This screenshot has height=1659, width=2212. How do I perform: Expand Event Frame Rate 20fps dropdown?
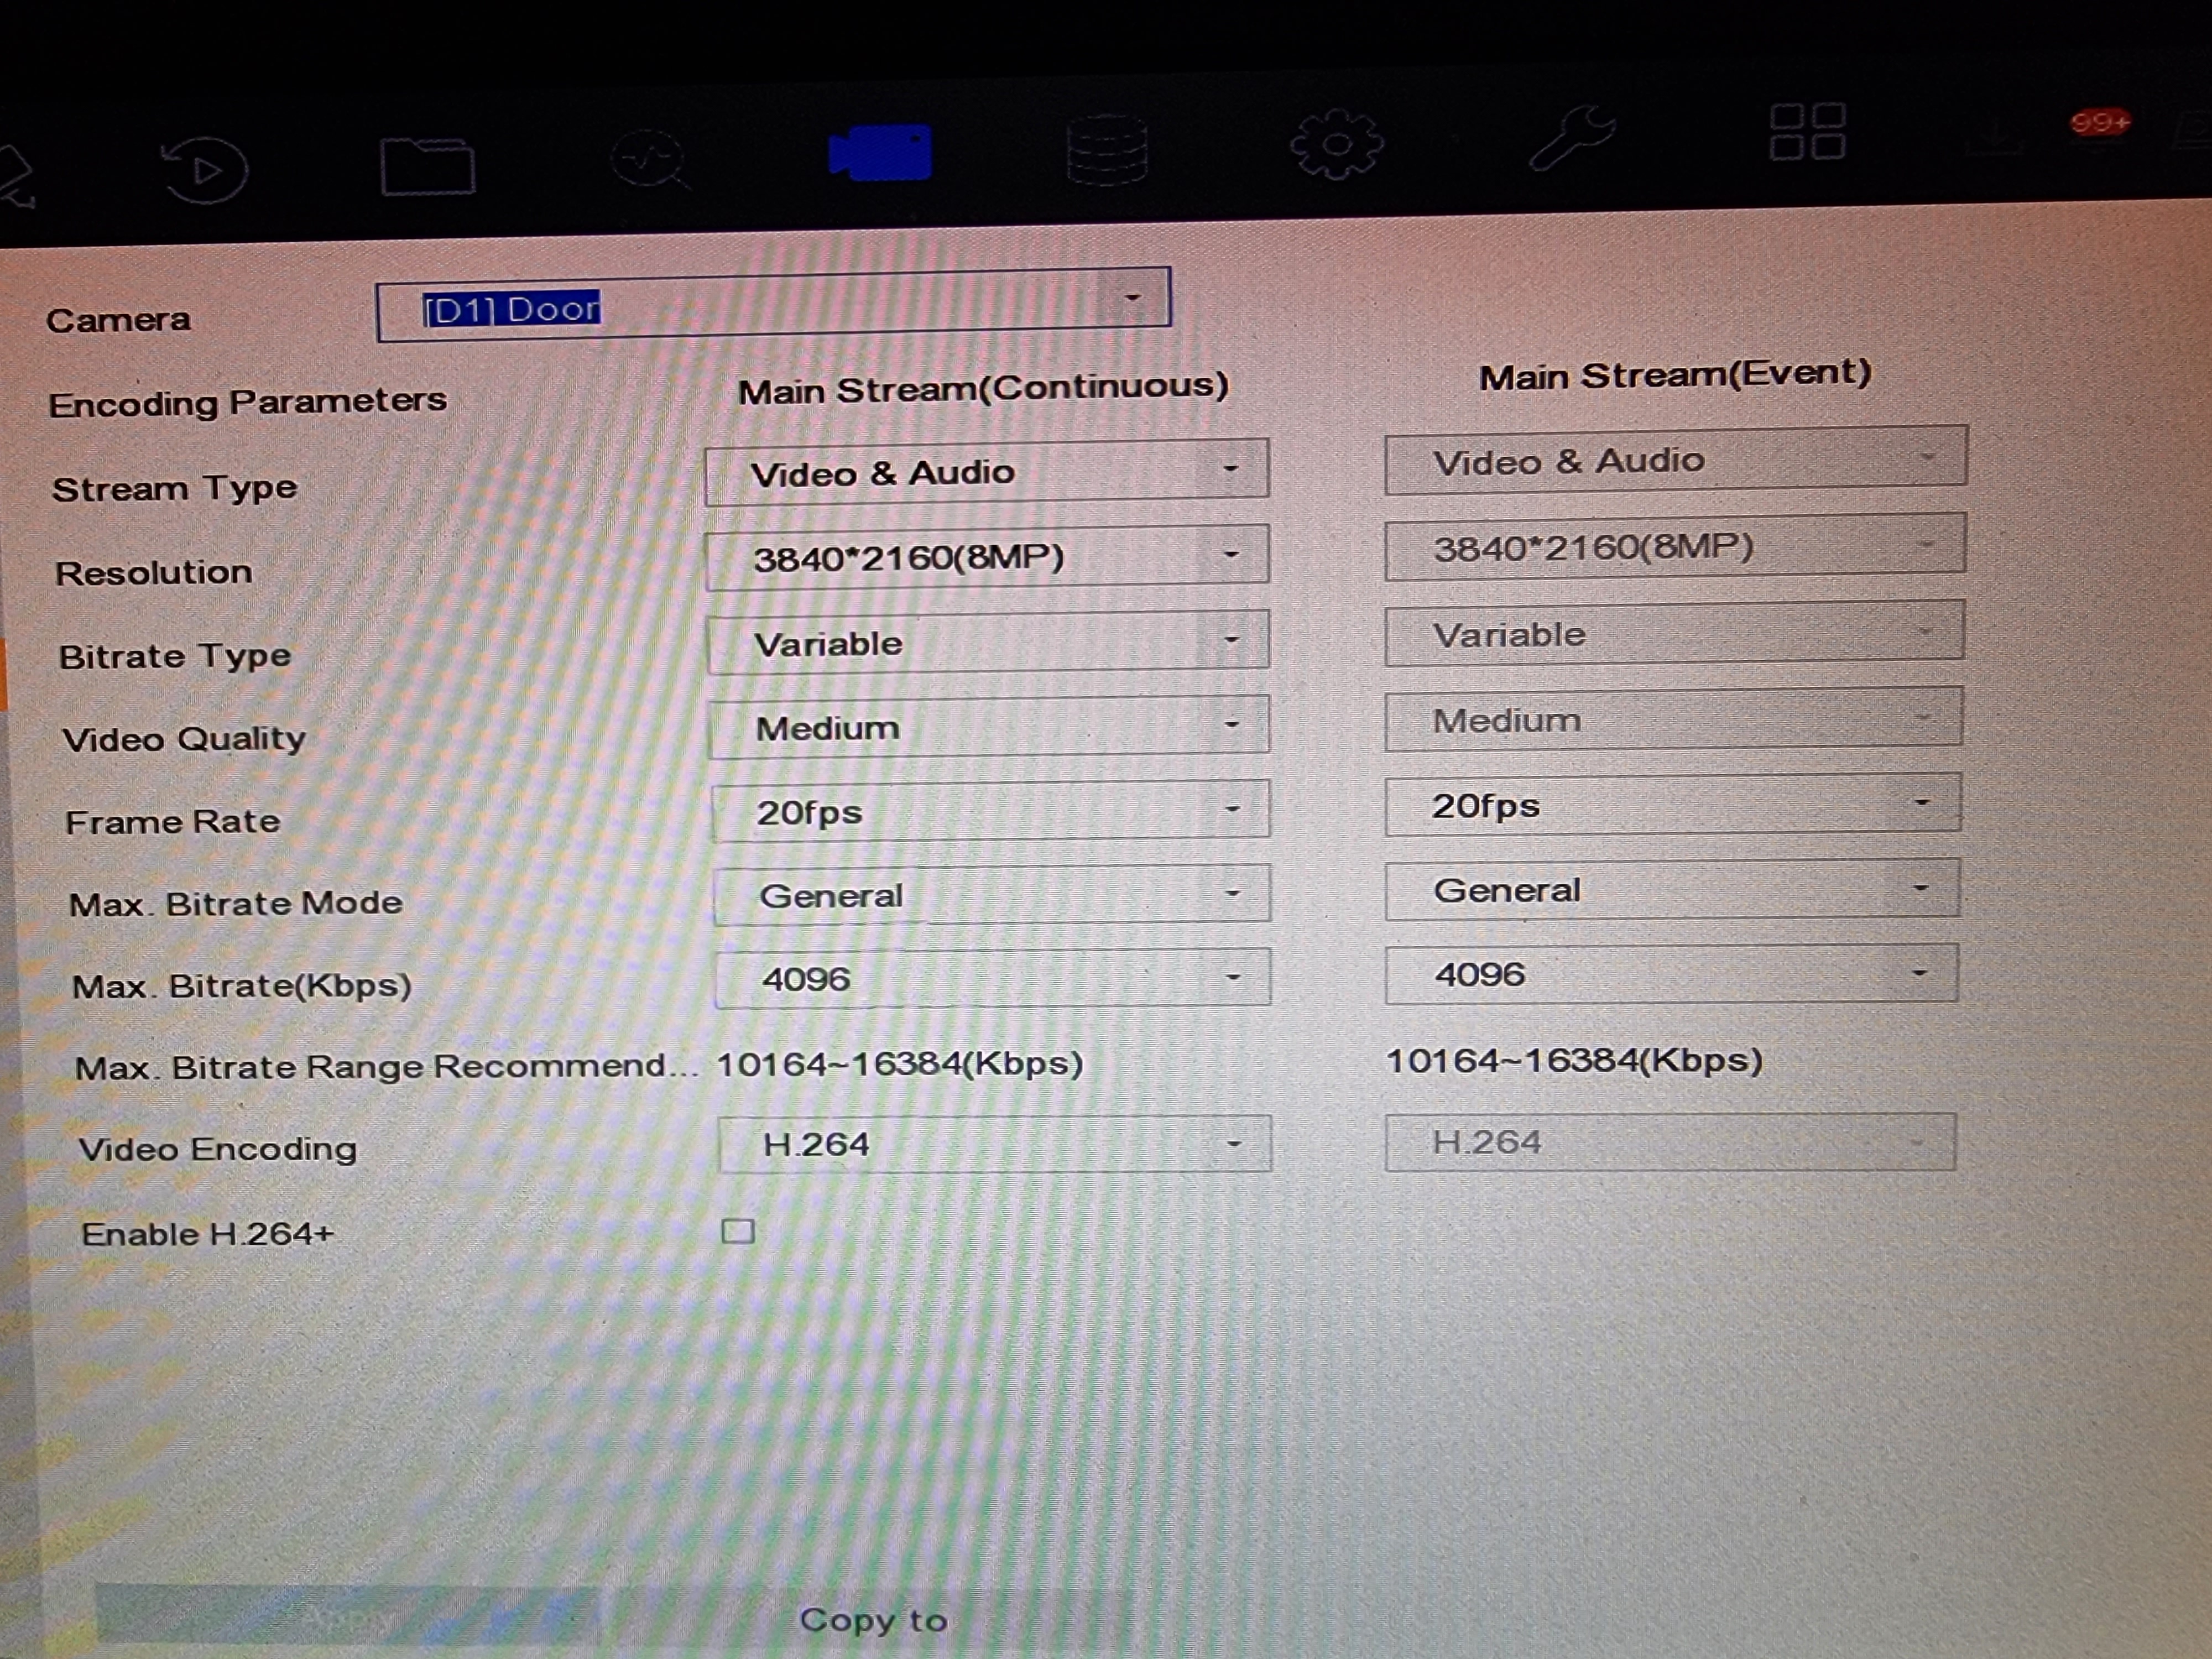click(1920, 803)
